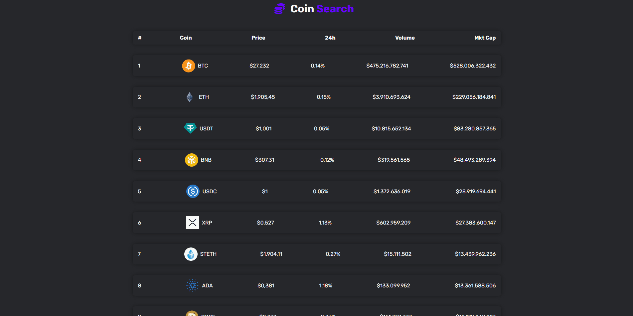Click USDT market cap $83.280.857.365

475,129
